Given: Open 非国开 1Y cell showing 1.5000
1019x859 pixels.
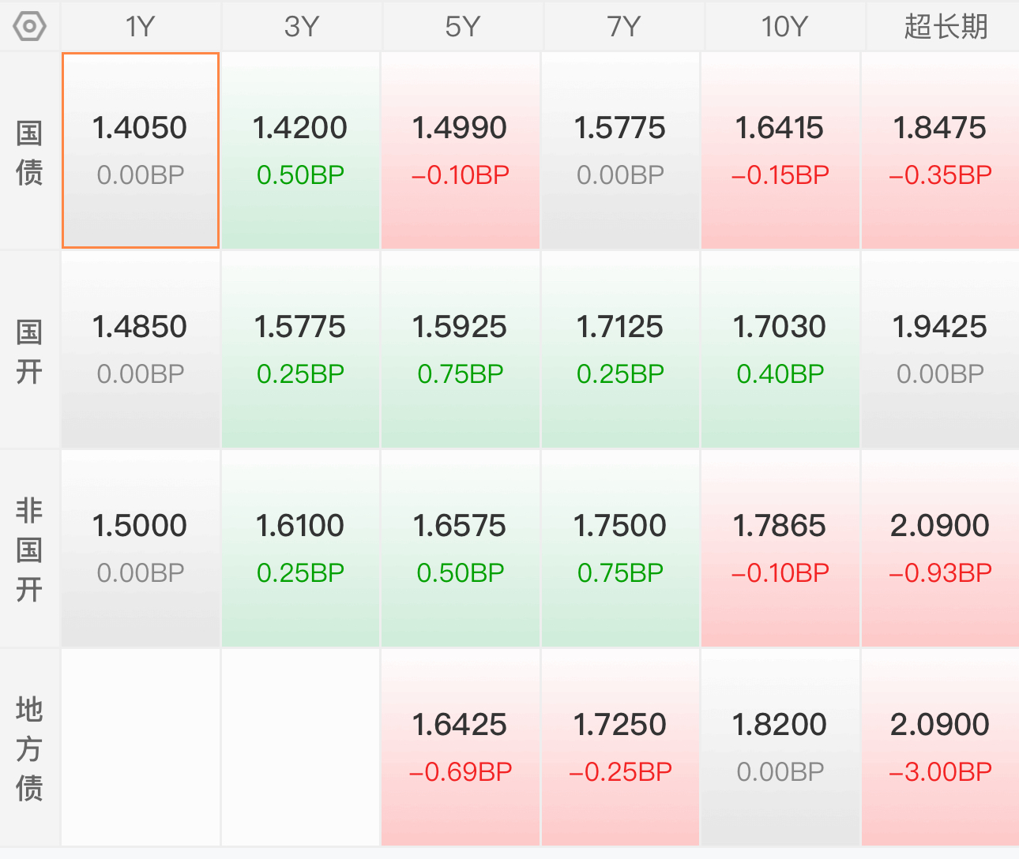Looking at the screenshot, I should (x=141, y=549).
